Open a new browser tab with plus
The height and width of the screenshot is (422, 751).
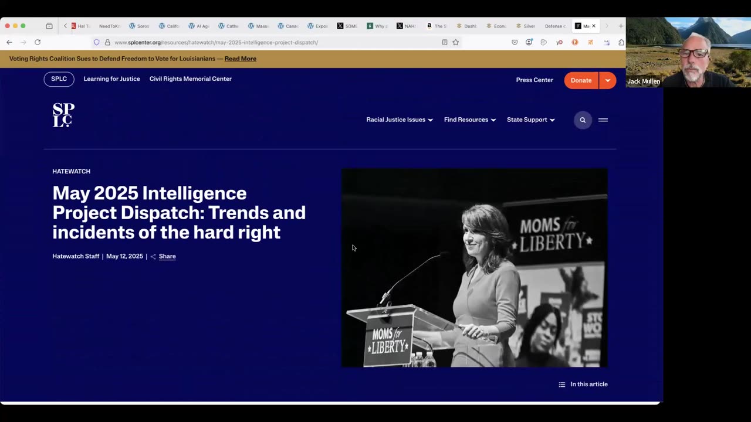tap(621, 26)
